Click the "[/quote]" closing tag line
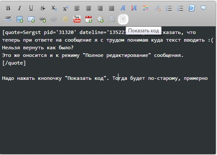 coord(14,63)
